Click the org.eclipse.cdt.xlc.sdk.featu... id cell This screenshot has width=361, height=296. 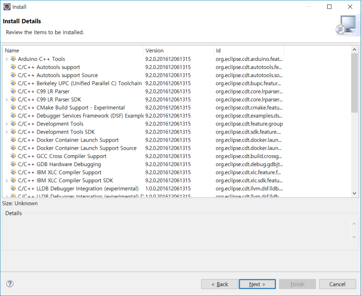tap(249, 180)
